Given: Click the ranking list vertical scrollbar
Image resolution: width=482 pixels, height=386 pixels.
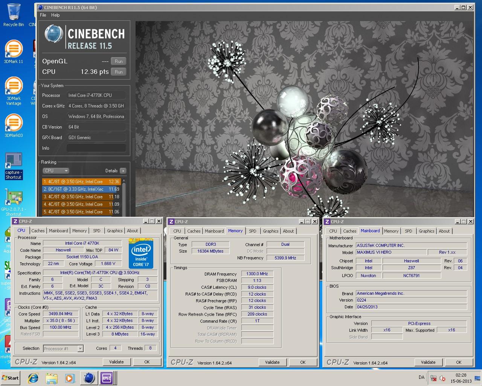Looking at the screenshot, I should tap(124, 197).
